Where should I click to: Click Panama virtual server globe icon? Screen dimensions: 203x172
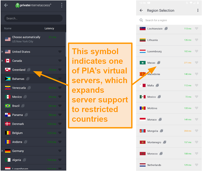[x=26, y=115]
